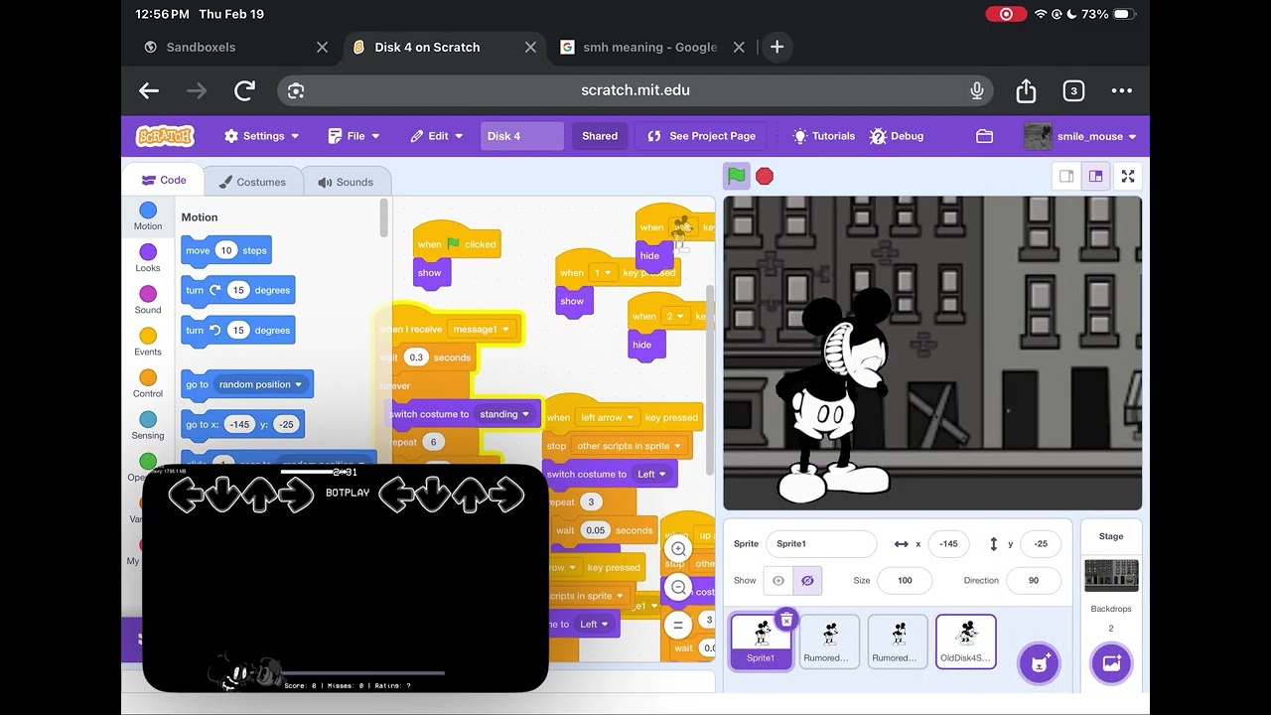Select the Sprite1 thumbnail

(x=761, y=642)
